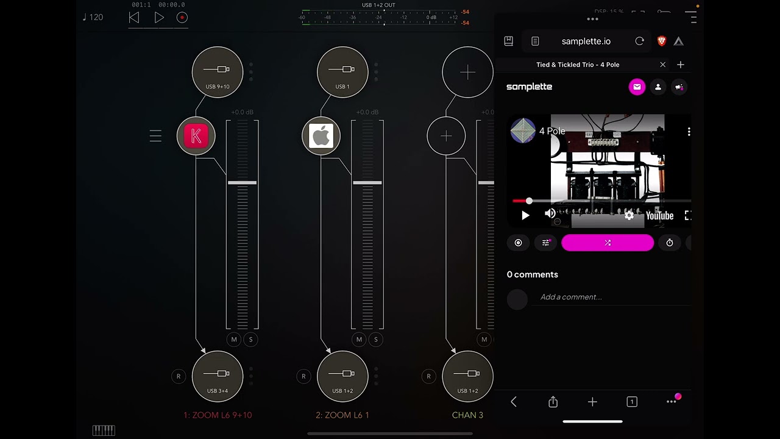Select Tied & Tickled Trio - 4 Pole tab
This screenshot has height=439, width=780.
click(578, 65)
